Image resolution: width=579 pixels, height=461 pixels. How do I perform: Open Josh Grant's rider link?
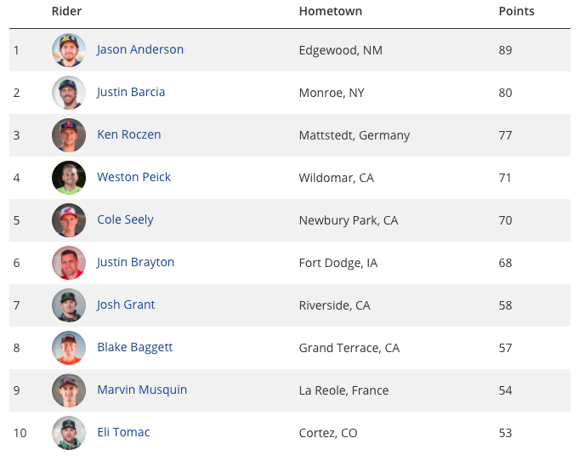126,304
